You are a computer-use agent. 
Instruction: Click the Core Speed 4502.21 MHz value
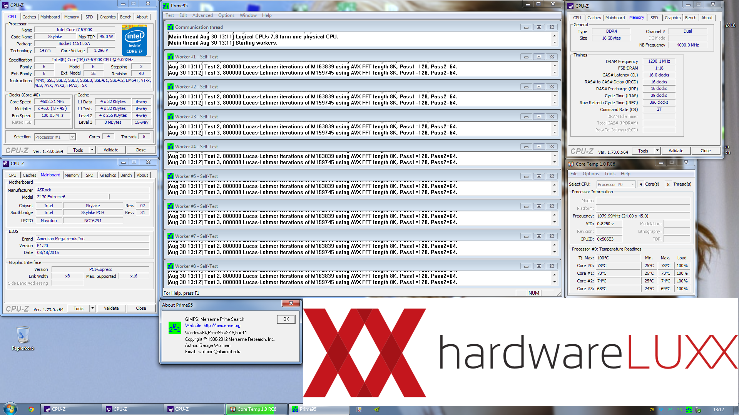pos(52,102)
